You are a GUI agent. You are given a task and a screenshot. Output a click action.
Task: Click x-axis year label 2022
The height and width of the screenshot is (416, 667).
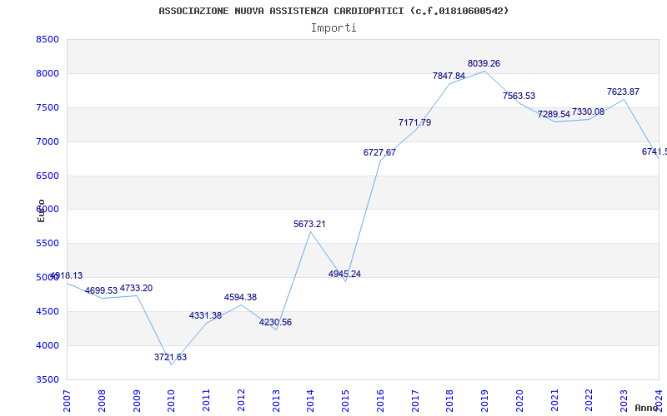(589, 401)
